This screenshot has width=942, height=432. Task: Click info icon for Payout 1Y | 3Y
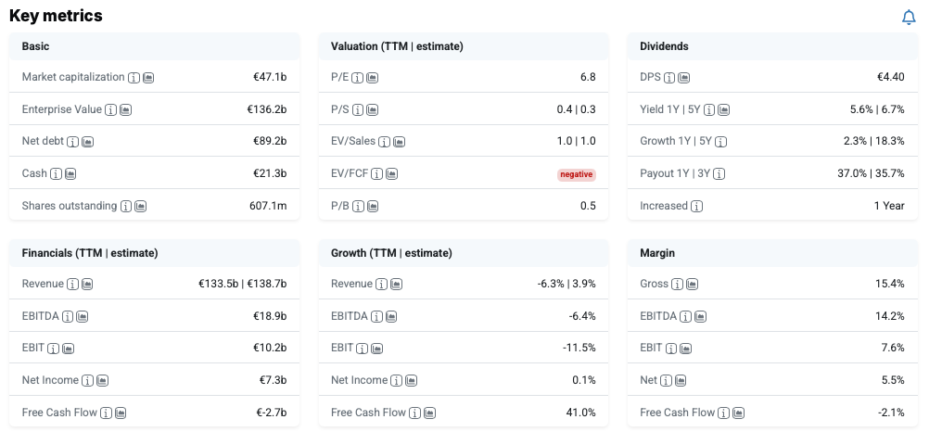tap(719, 173)
